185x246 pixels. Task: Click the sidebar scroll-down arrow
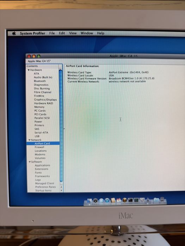(61, 190)
